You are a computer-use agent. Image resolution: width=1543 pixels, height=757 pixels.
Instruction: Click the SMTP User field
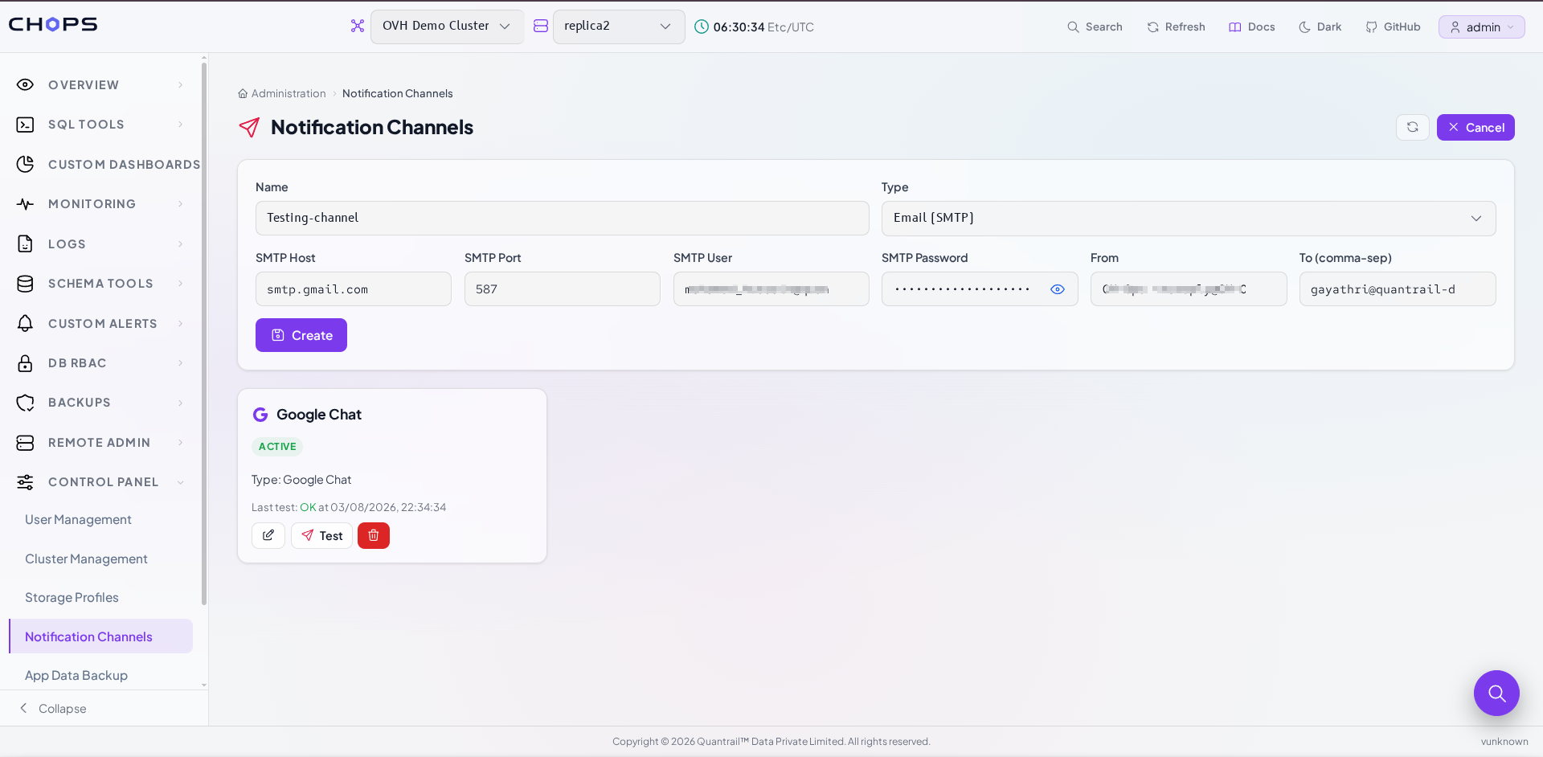click(x=771, y=289)
